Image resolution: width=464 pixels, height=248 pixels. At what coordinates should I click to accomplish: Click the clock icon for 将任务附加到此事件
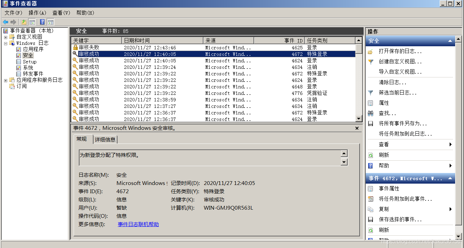(x=371, y=199)
